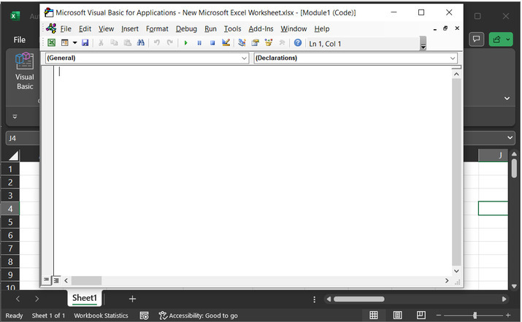The image size is (522, 322).
Task: Add a new sheet with plus button
Action: click(132, 299)
